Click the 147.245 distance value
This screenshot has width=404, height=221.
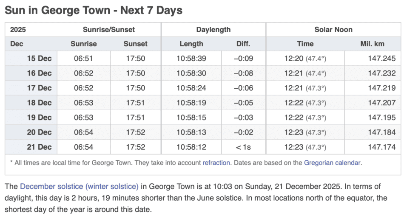click(x=382, y=59)
